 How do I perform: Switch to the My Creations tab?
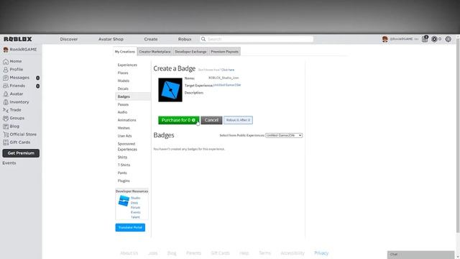(x=124, y=51)
